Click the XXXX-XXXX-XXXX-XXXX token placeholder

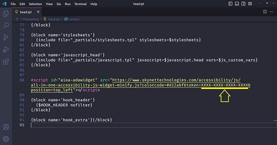[225, 85]
